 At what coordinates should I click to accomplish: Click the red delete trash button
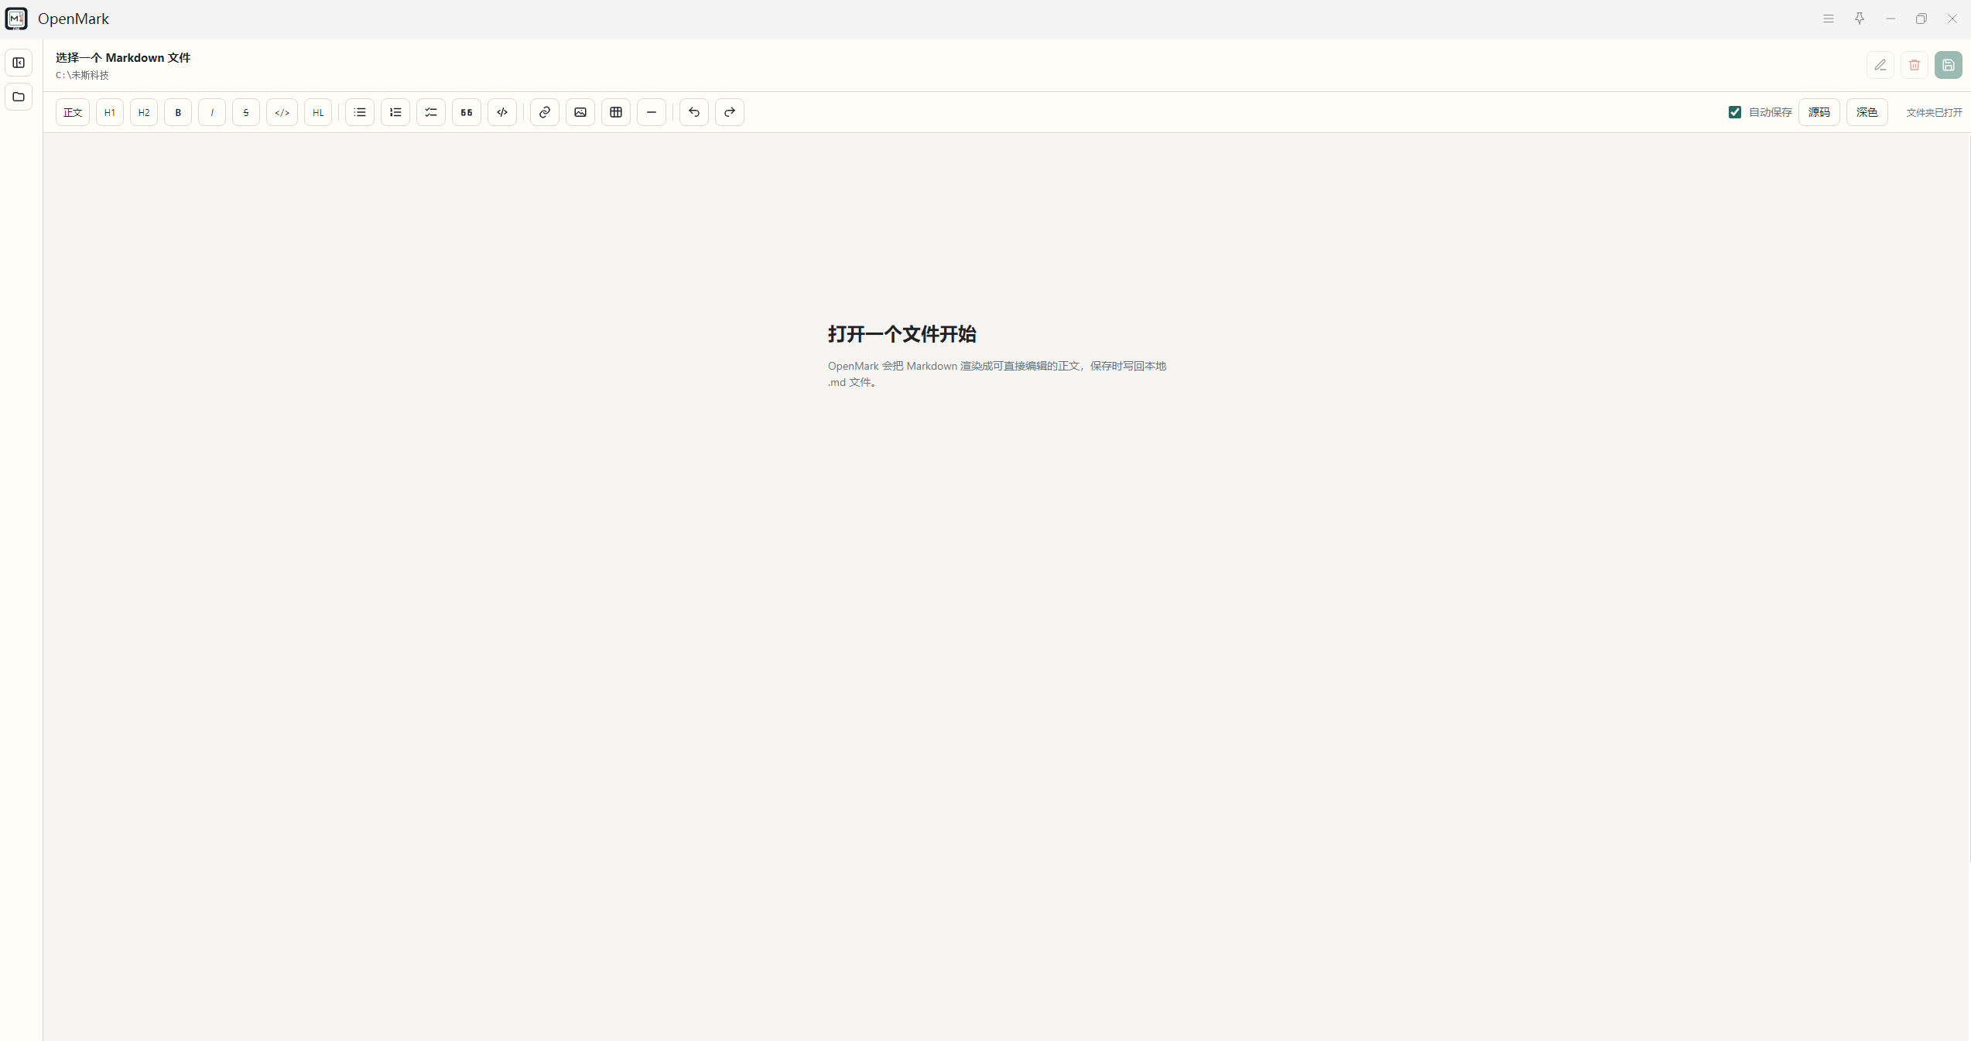(x=1915, y=65)
